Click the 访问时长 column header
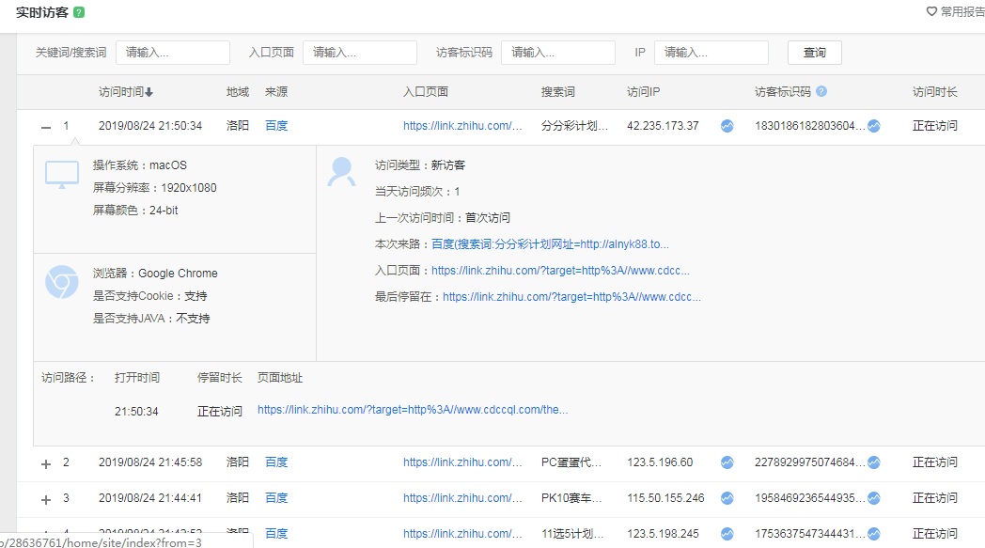Viewport: 985px width, 548px height. [x=935, y=92]
